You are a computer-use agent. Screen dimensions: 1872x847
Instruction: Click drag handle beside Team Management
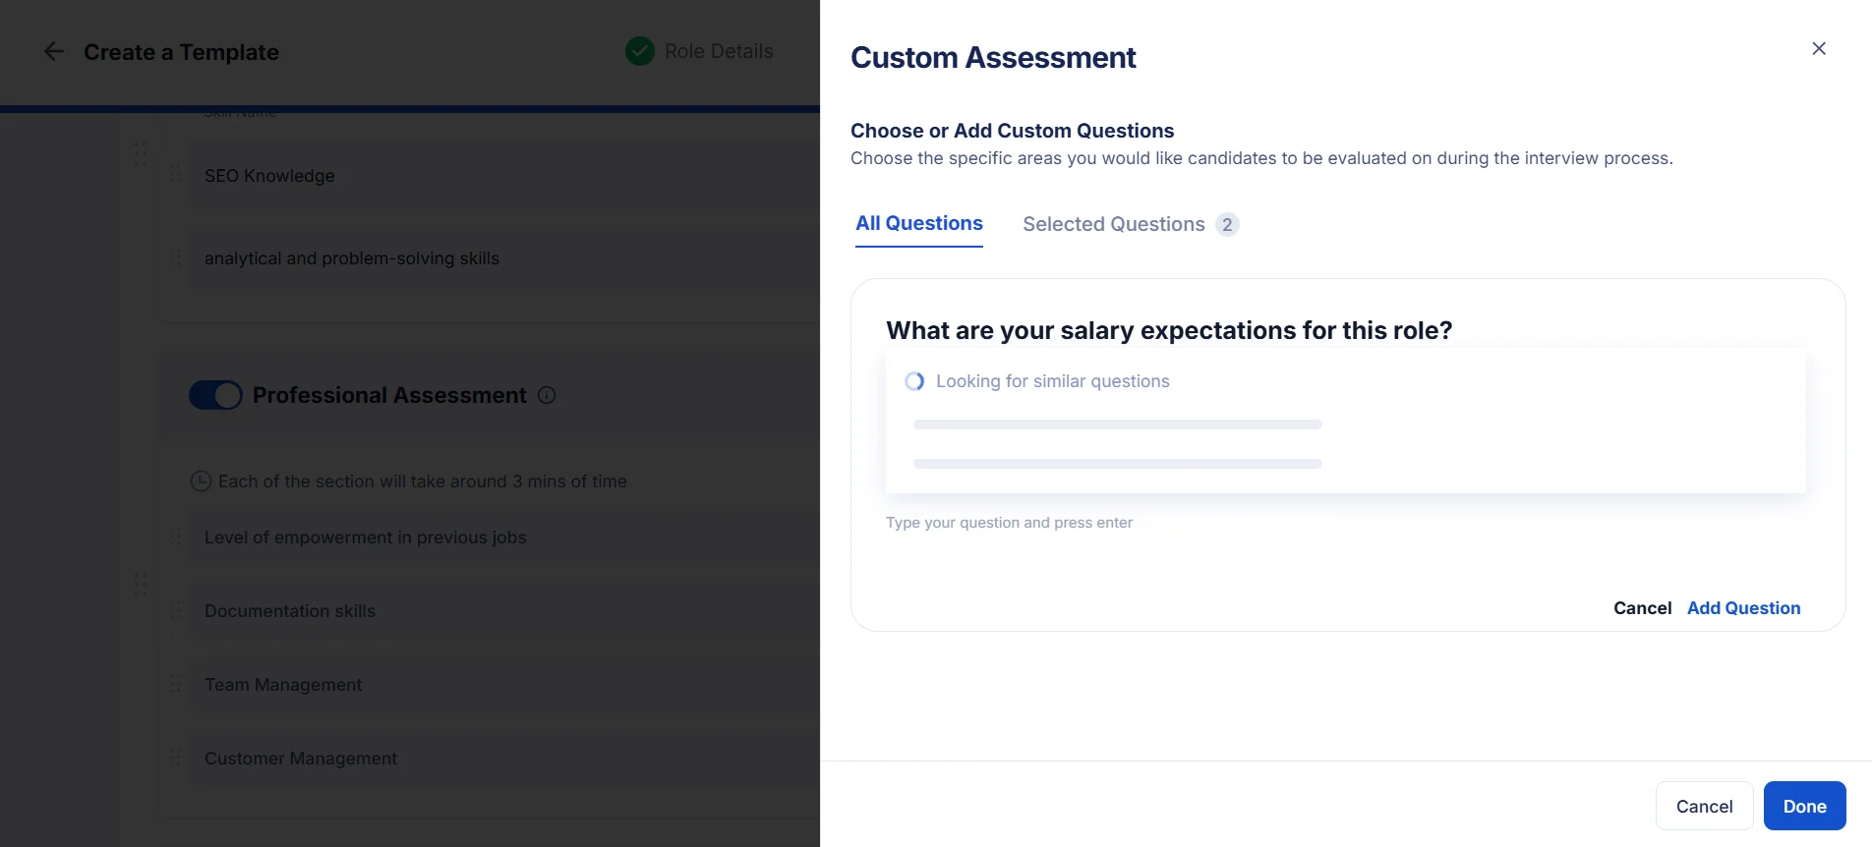[175, 684]
